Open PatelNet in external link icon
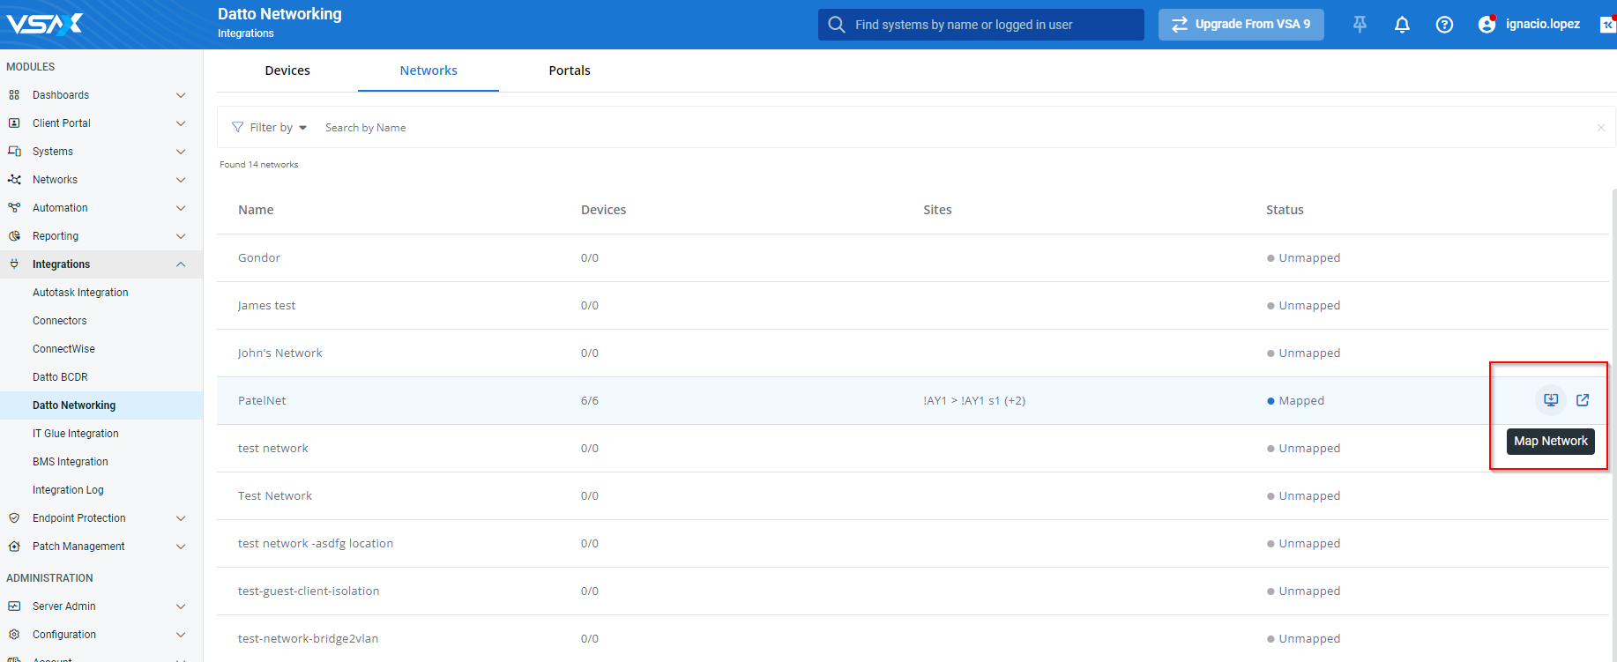 [x=1583, y=400]
